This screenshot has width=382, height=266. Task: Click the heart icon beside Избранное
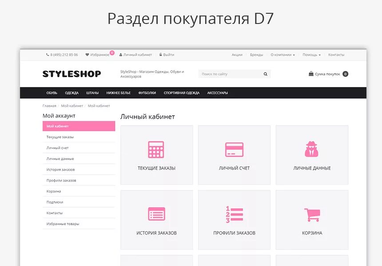pyautogui.click(x=87, y=55)
